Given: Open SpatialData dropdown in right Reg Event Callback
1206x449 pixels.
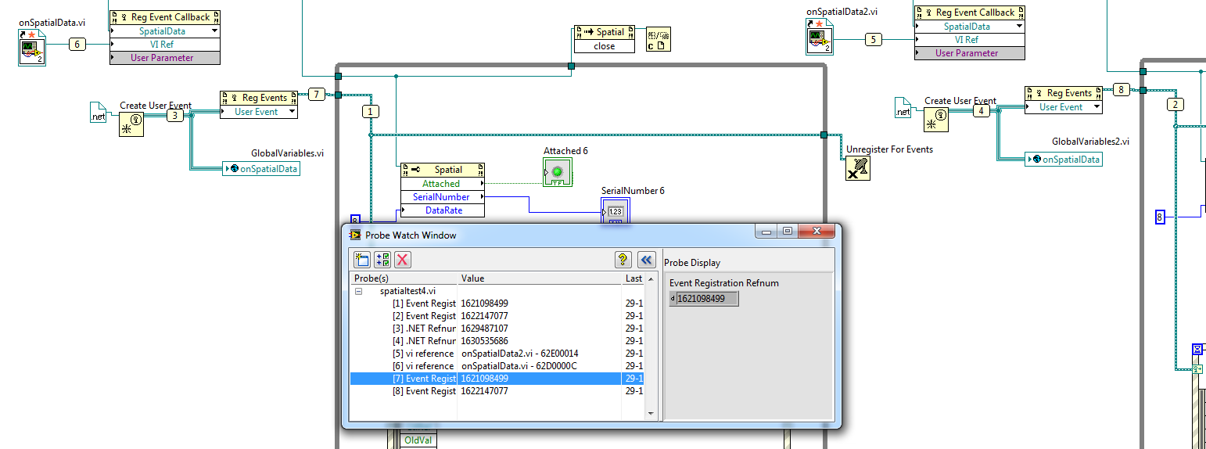Looking at the screenshot, I should tap(1018, 27).
